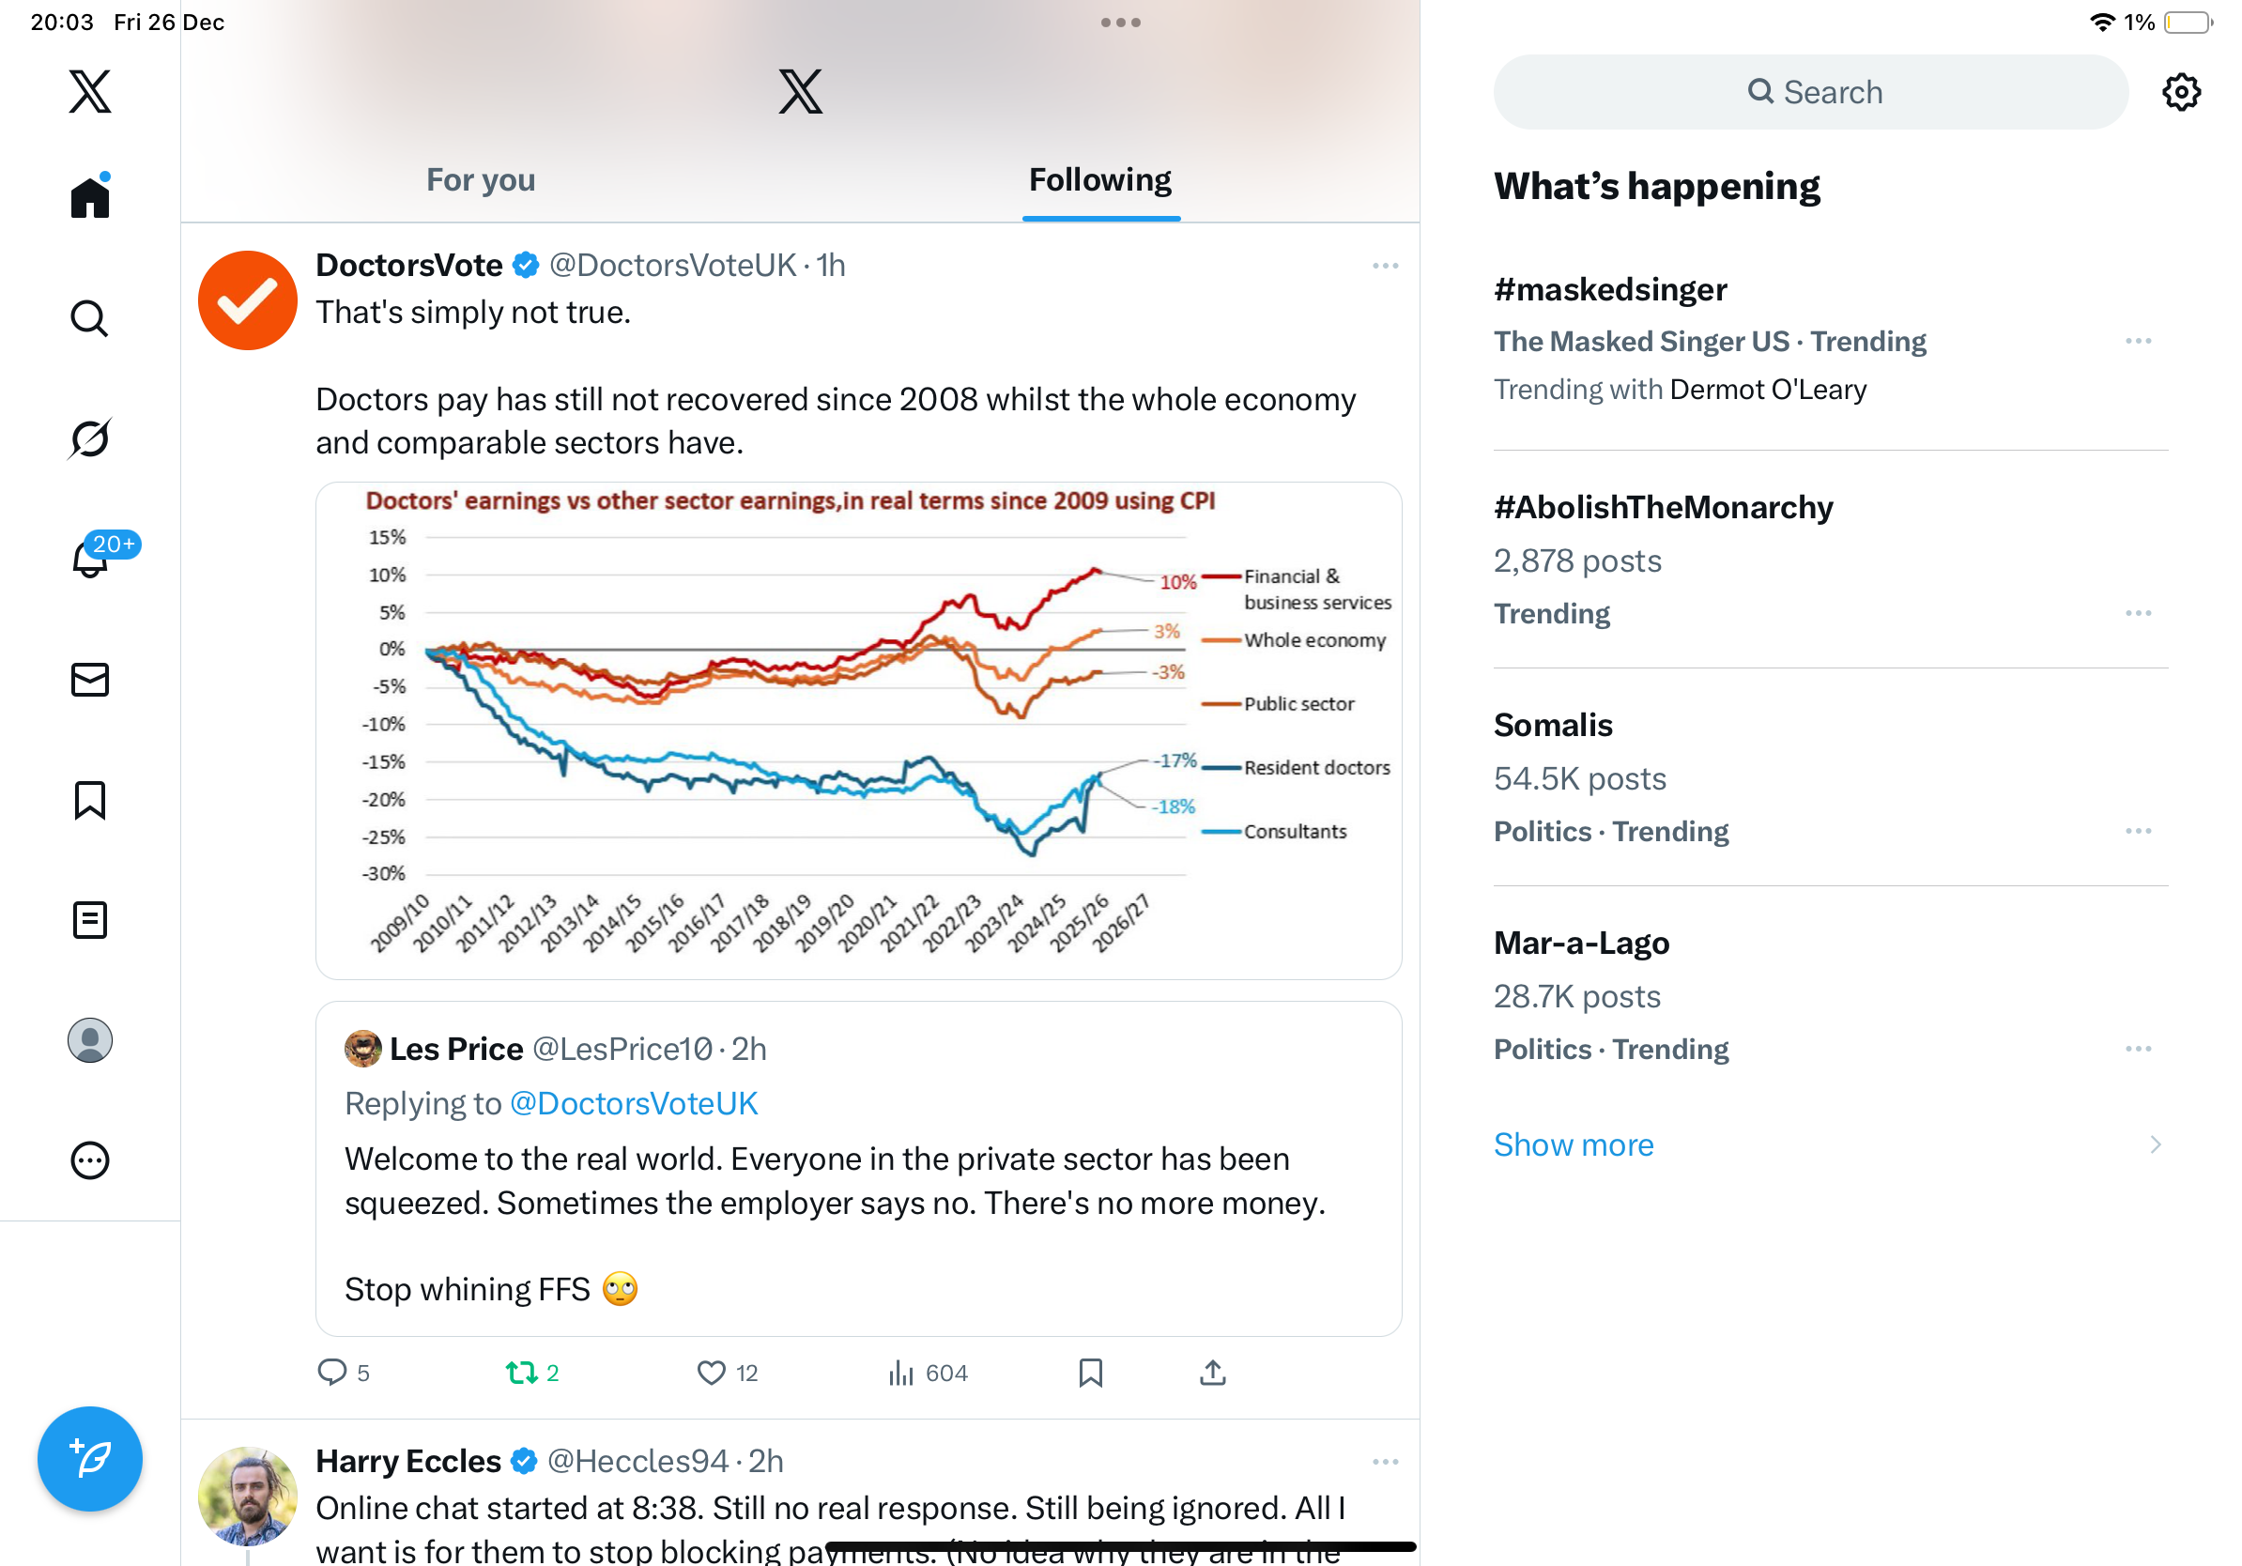The width and height of the screenshot is (2242, 1566).
Task: Click the compose post button
Action: (90, 1459)
